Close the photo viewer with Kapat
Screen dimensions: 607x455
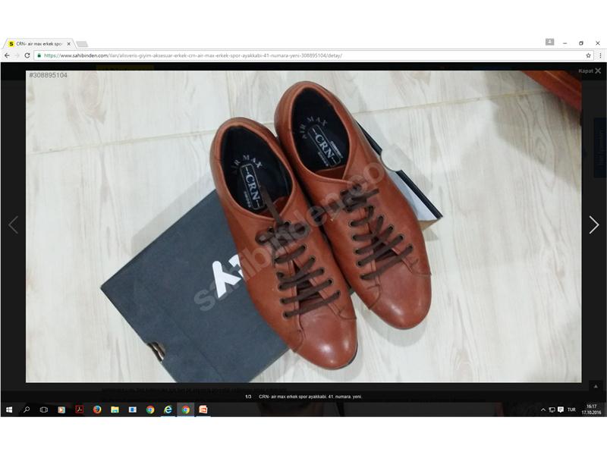coord(590,71)
